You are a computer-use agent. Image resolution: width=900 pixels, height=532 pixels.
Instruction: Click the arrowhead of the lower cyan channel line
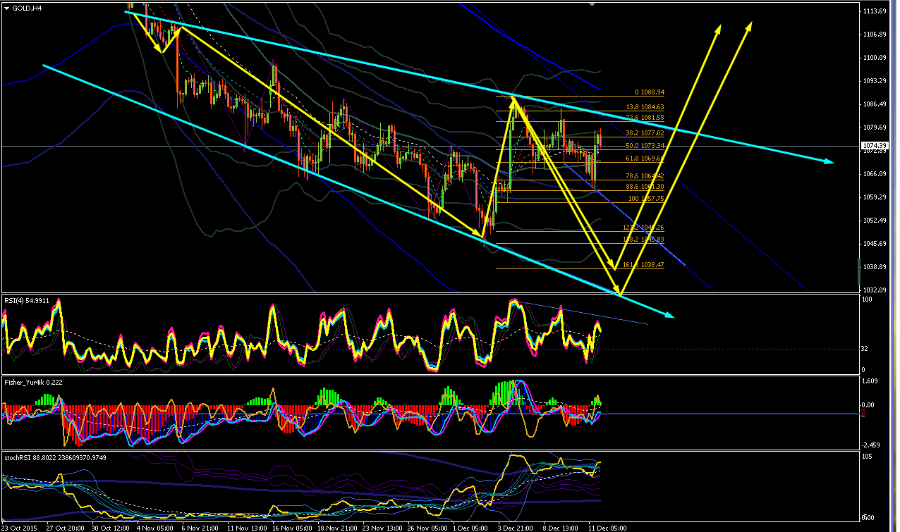[669, 316]
